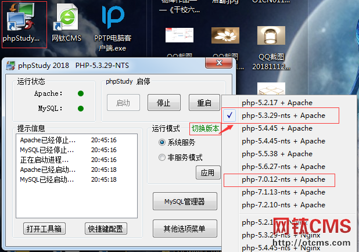359x252 pixels.
Task: Select the 系统服务 radio option
Action: tap(162, 142)
